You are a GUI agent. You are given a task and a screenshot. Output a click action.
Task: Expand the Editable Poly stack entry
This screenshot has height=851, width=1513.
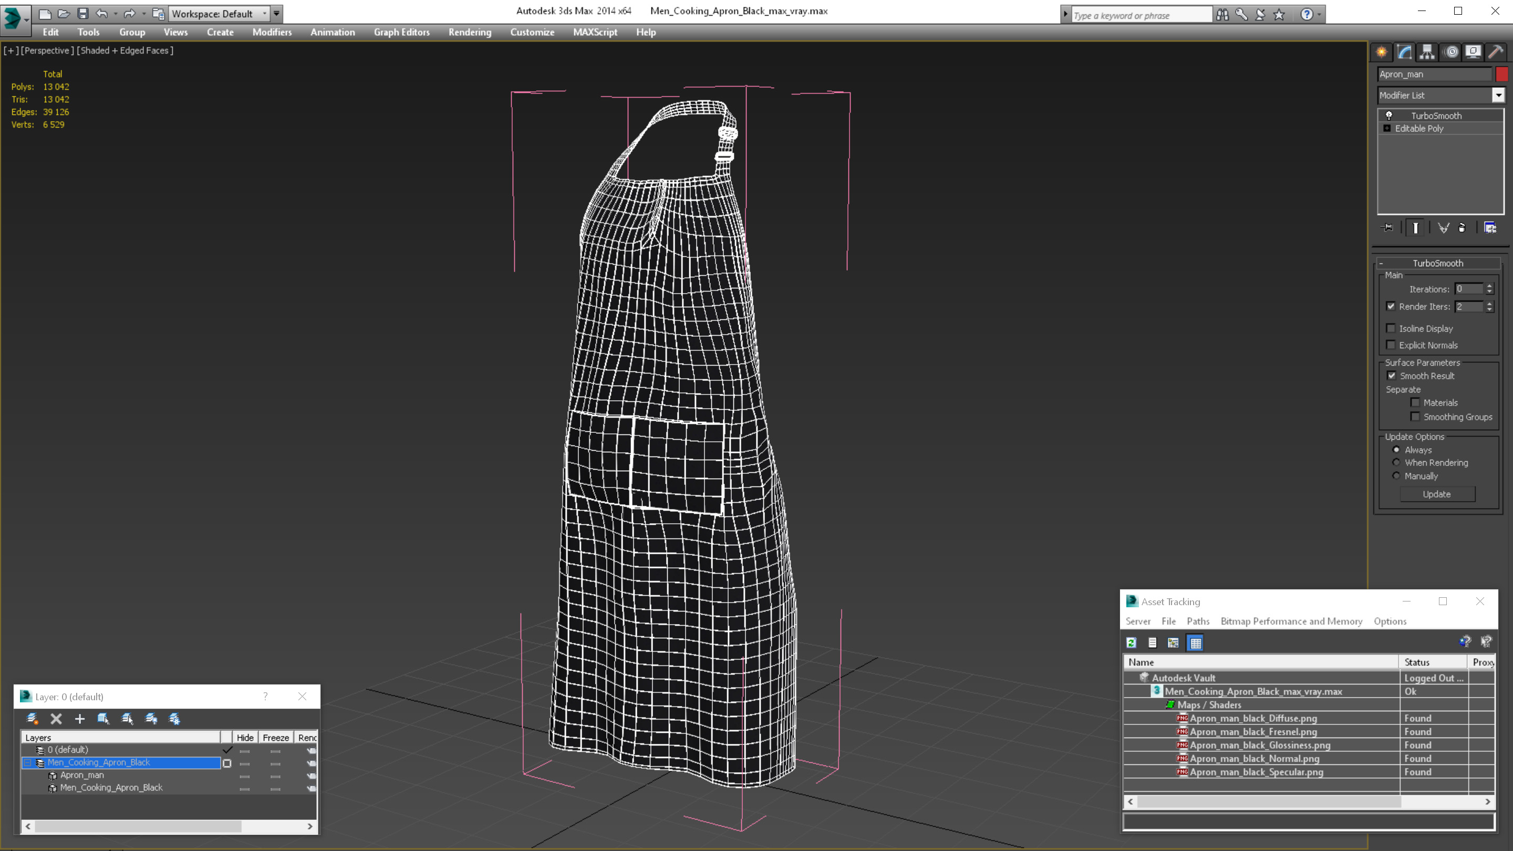tap(1387, 129)
